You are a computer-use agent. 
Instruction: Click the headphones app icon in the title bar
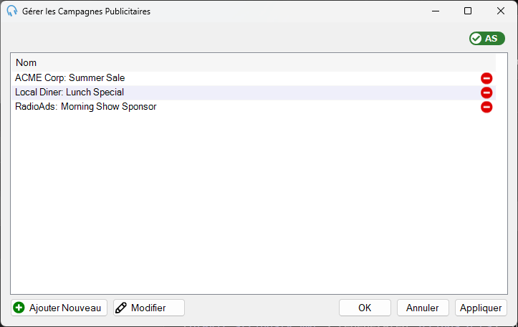point(12,11)
